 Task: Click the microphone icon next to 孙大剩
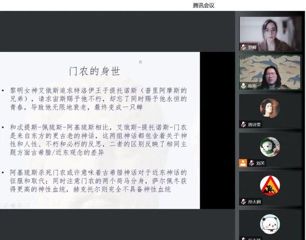click(x=244, y=202)
